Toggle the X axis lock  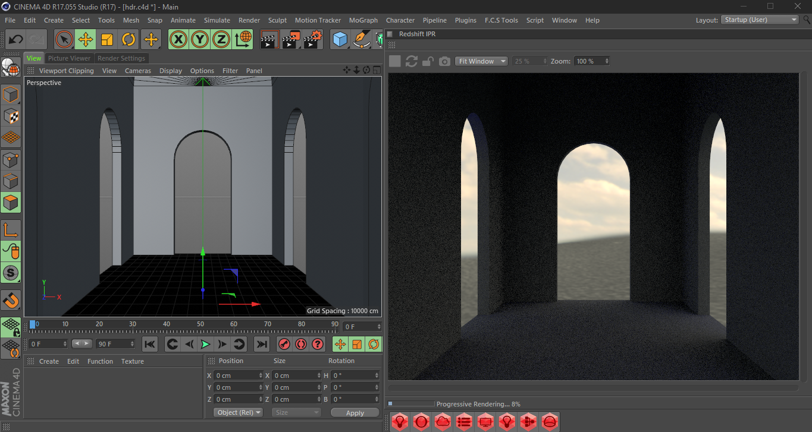click(x=178, y=40)
